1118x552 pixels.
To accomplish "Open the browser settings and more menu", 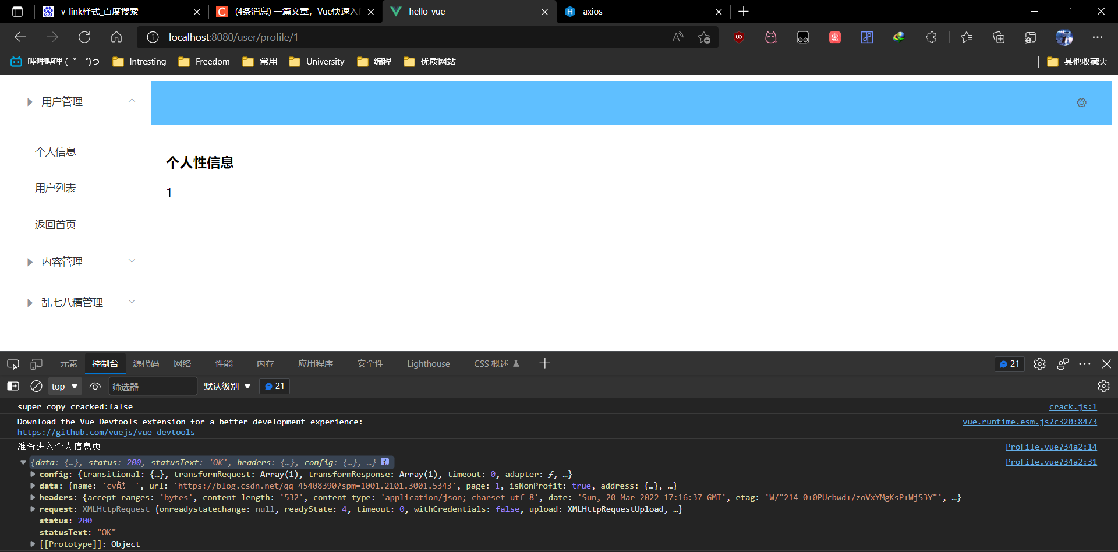I will pyautogui.click(x=1098, y=37).
